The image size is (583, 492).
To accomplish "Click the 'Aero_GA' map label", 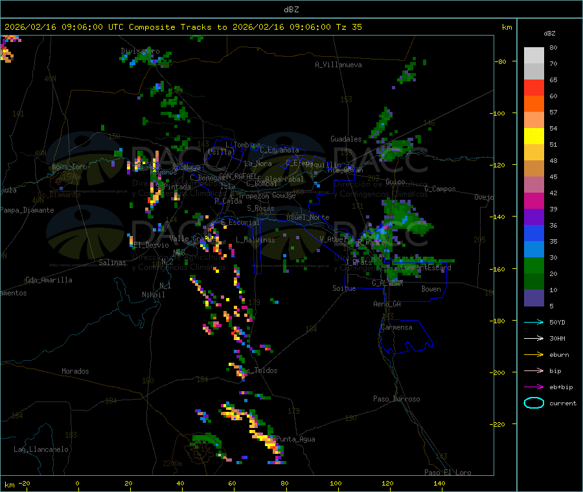I will (387, 304).
